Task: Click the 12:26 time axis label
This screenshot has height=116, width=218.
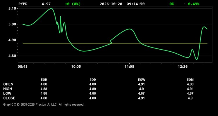Action: click(x=183, y=67)
